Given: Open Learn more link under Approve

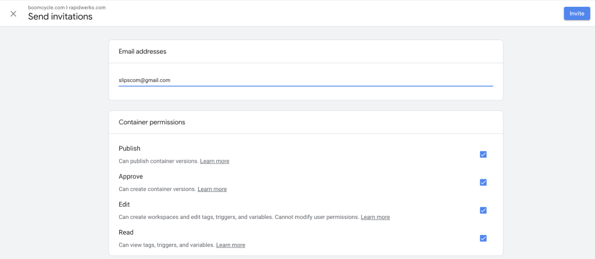Looking at the screenshot, I should pyautogui.click(x=212, y=189).
